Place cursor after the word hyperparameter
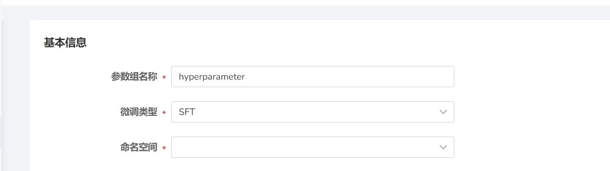The image size is (610, 171). [246, 77]
